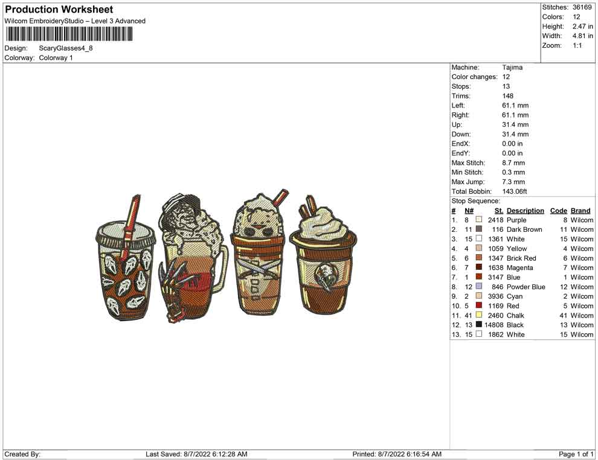Click the Red color swatch in stop 10
Viewport: 598px width, 460px height.
[478, 305]
